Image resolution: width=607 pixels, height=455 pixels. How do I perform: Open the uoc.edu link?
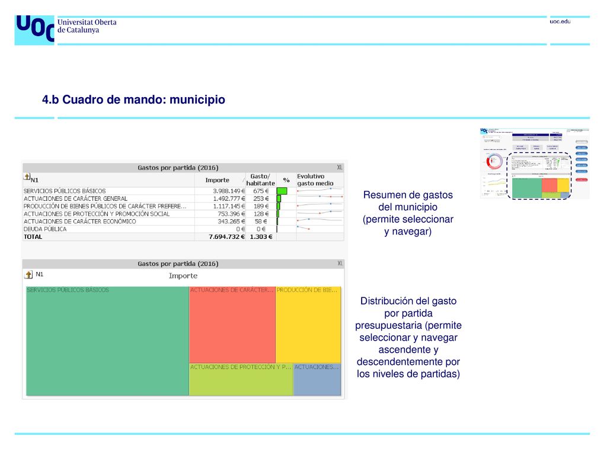tap(560, 22)
